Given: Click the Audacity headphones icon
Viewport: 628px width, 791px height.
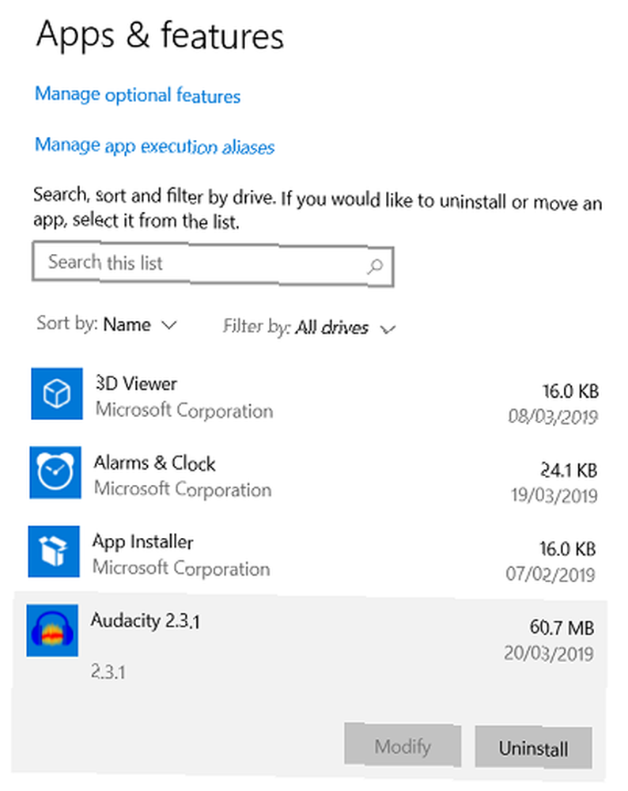Looking at the screenshot, I should pos(52,630).
